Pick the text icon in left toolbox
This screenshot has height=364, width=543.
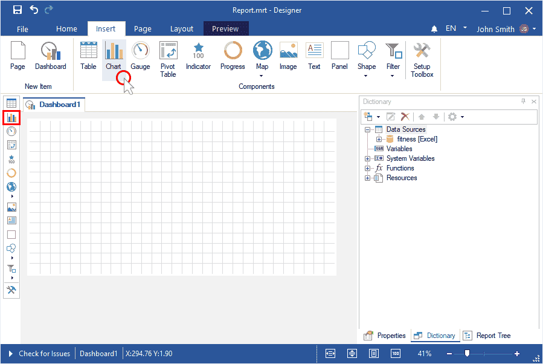point(11,221)
